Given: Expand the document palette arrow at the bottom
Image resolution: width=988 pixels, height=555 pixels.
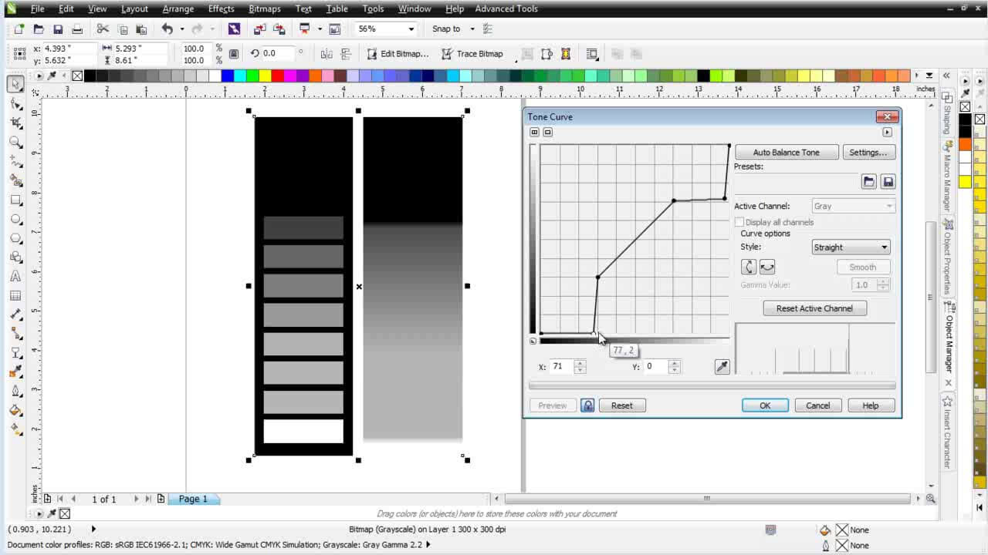Looking at the screenshot, I should (x=39, y=513).
